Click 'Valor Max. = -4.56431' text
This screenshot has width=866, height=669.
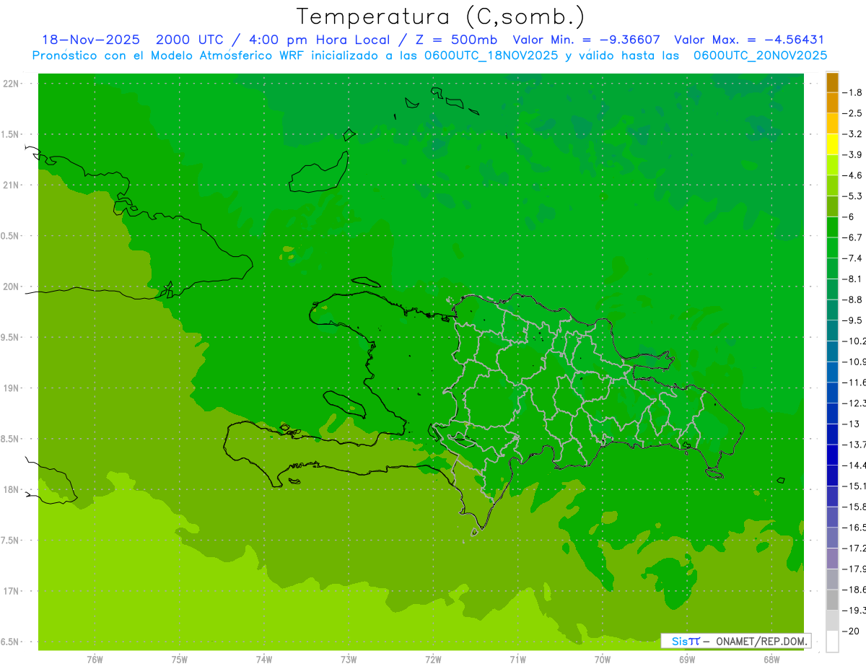coord(749,40)
